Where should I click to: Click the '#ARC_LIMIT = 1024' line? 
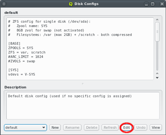click(25, 57)
